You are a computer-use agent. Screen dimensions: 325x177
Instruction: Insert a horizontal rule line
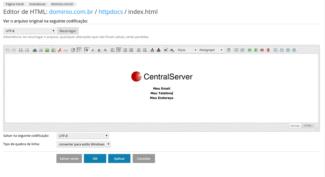[65, 50]
